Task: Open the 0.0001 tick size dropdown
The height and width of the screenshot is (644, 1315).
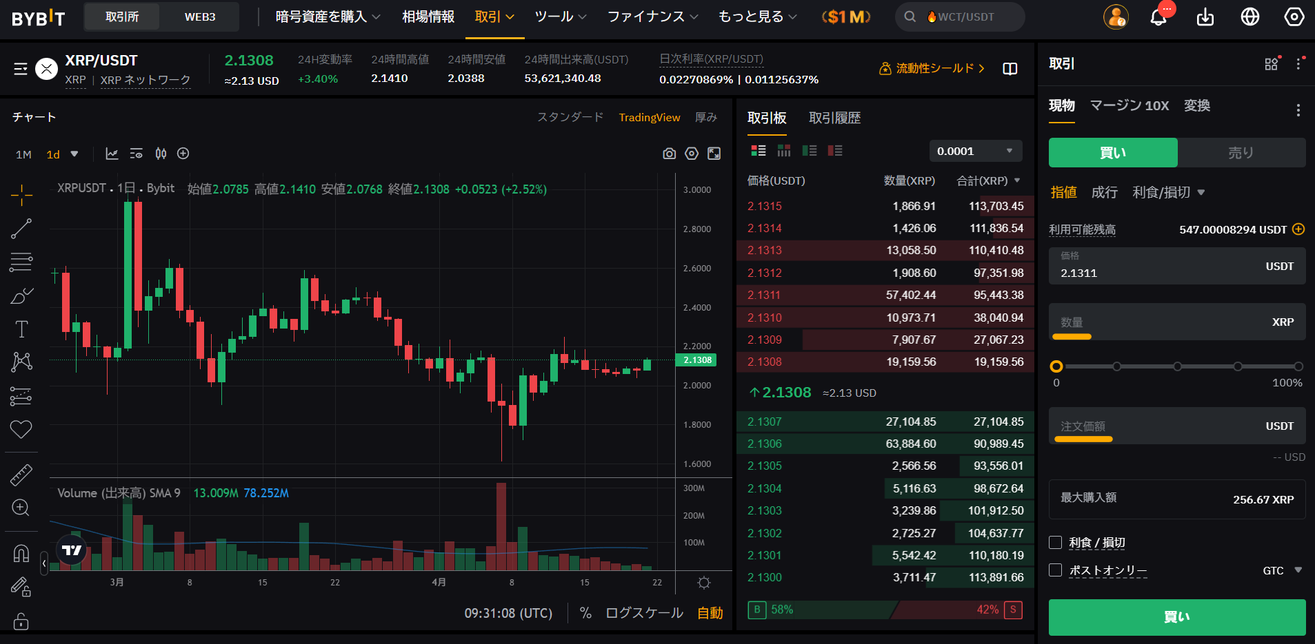Action: point(975,150)
